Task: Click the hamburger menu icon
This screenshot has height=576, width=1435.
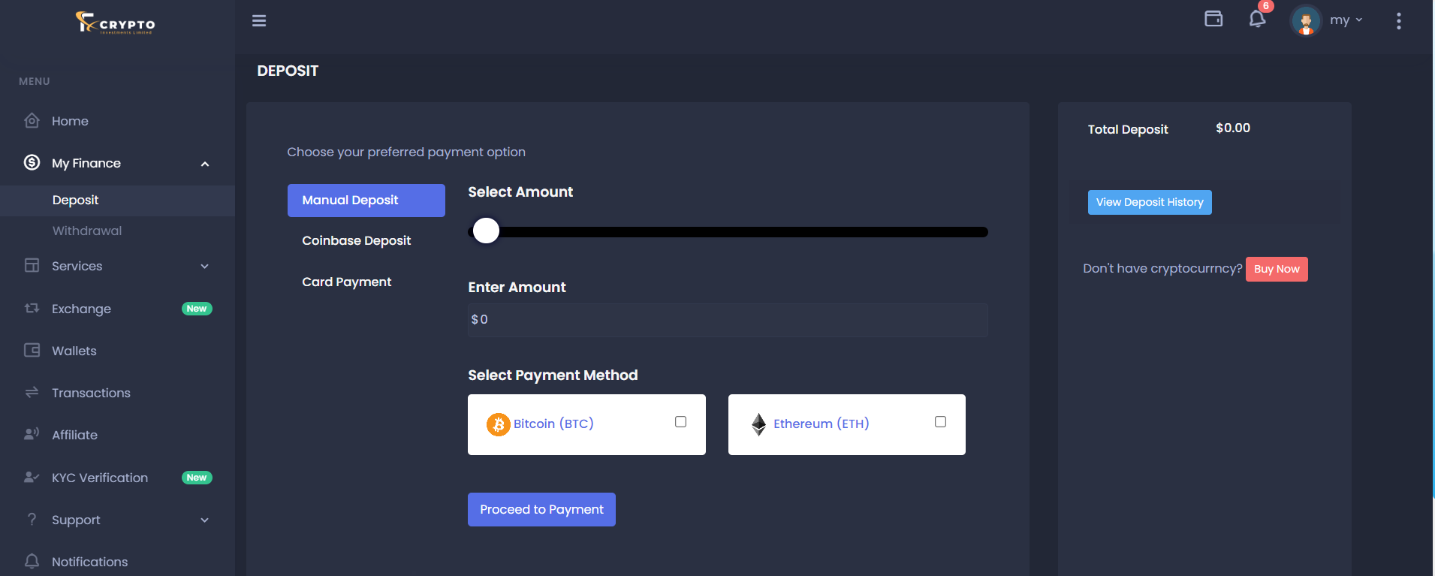Action: [x=259, y=20]
